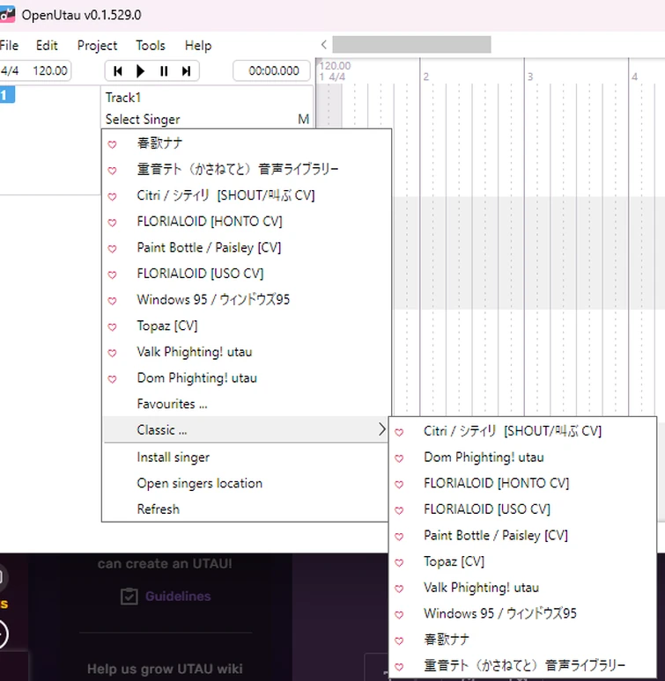
Task: Select track number 1 header
Action: tap(7, 95)
